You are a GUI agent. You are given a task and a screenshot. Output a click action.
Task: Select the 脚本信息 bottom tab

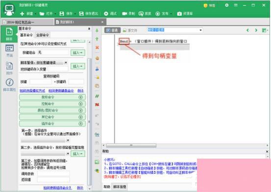(120, 187)
